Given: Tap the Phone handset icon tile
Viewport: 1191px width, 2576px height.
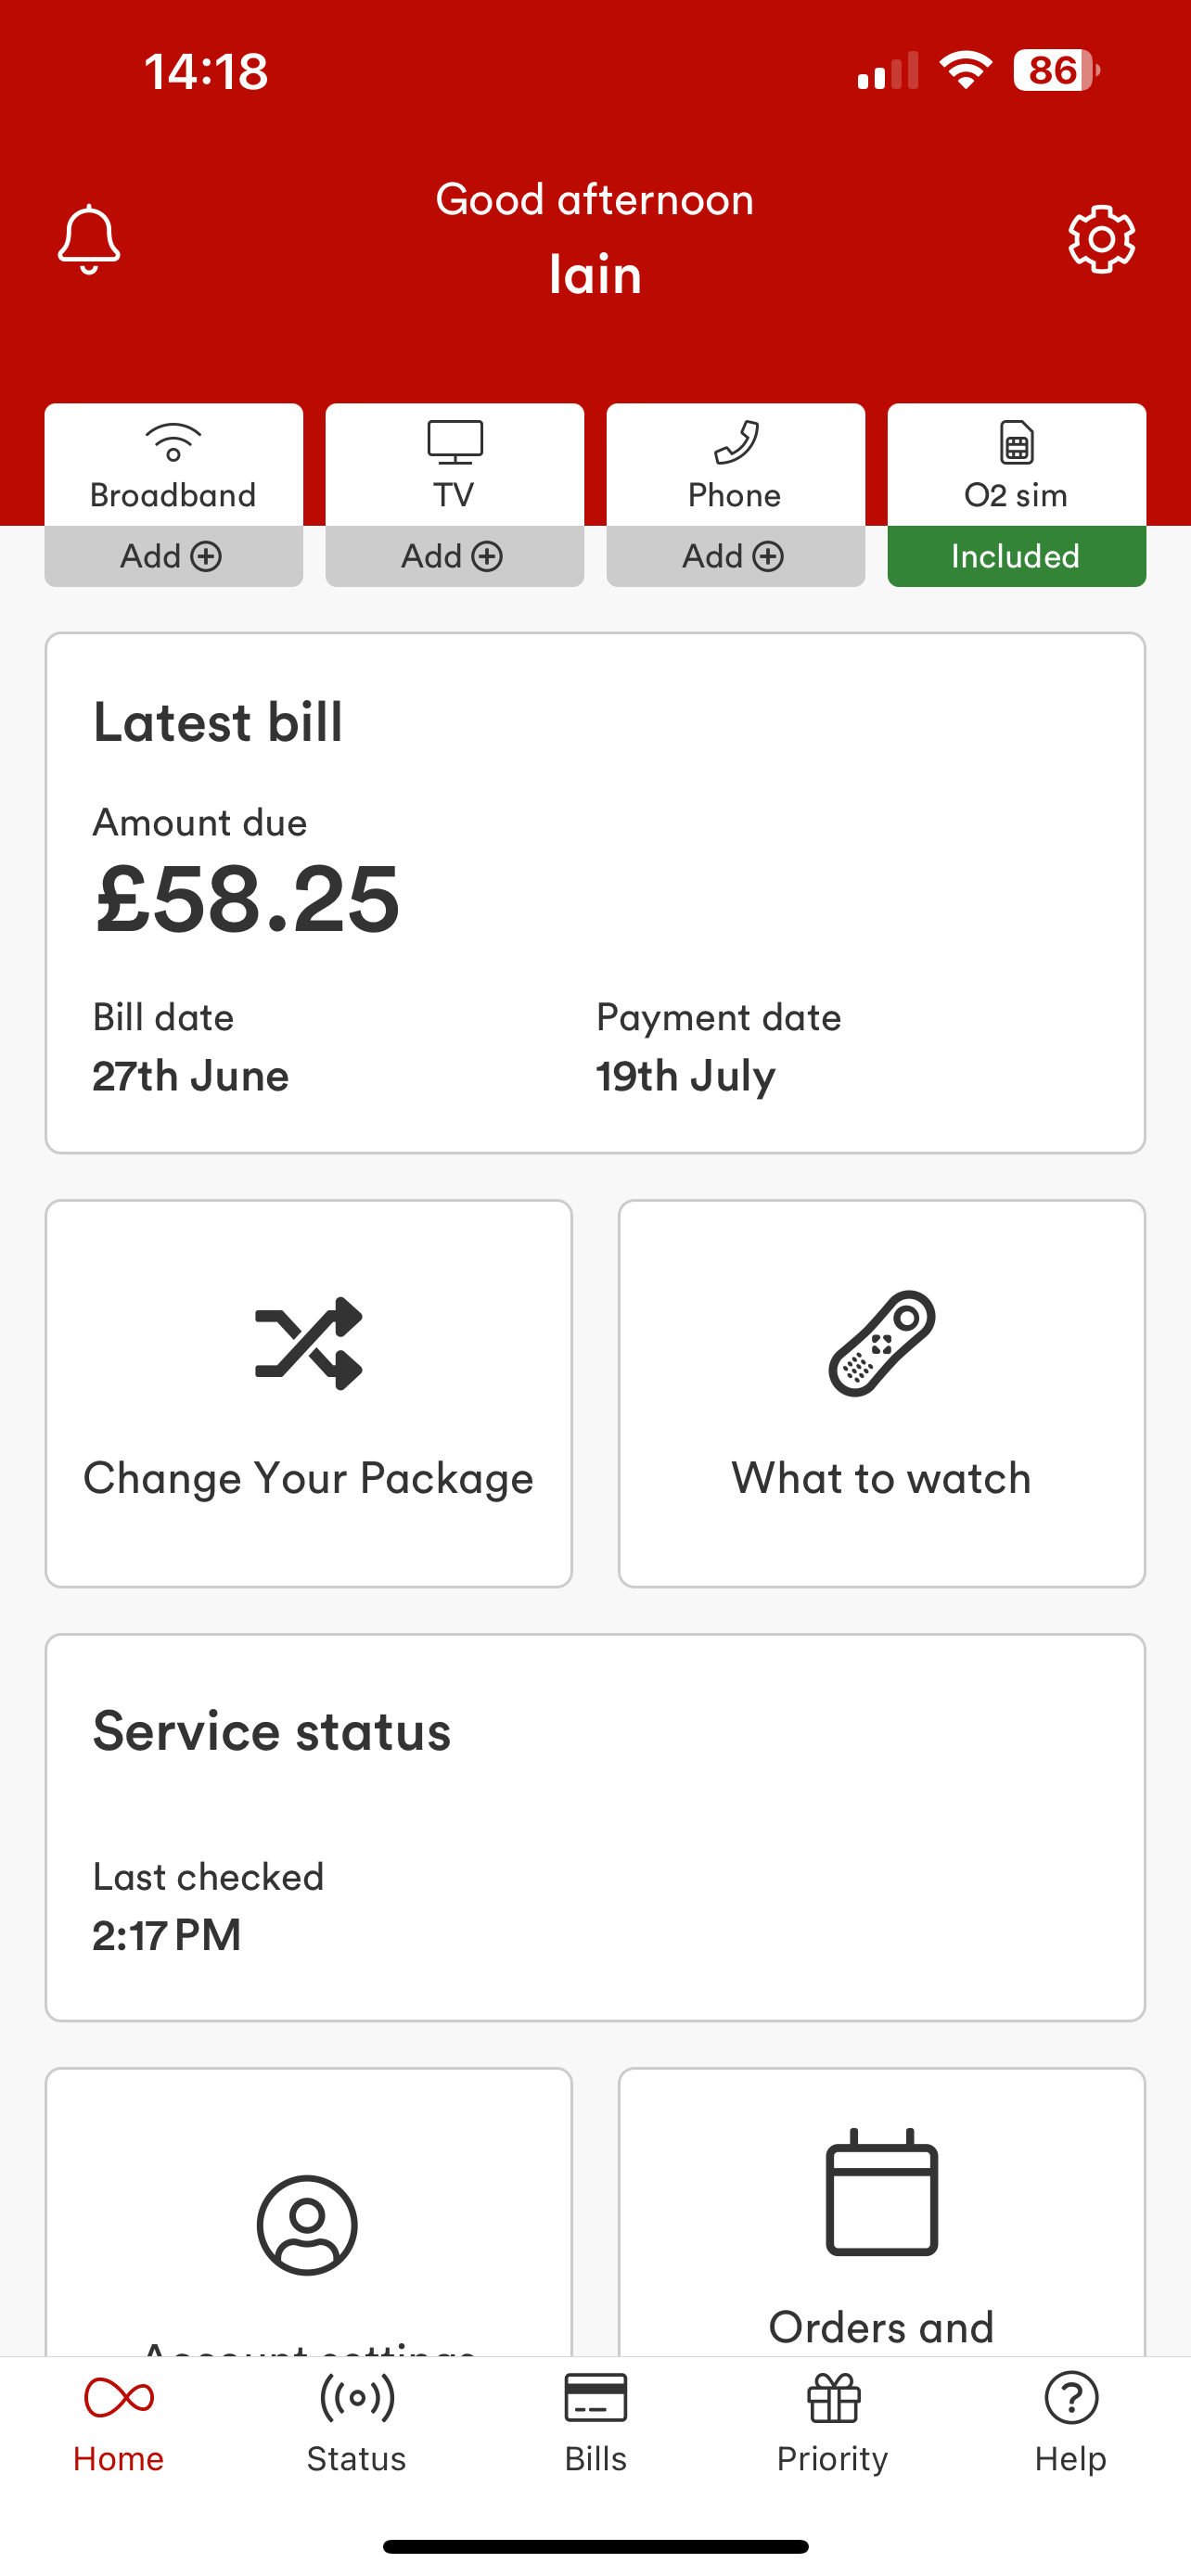Looking at the screenshot, I should click(736, 443).
